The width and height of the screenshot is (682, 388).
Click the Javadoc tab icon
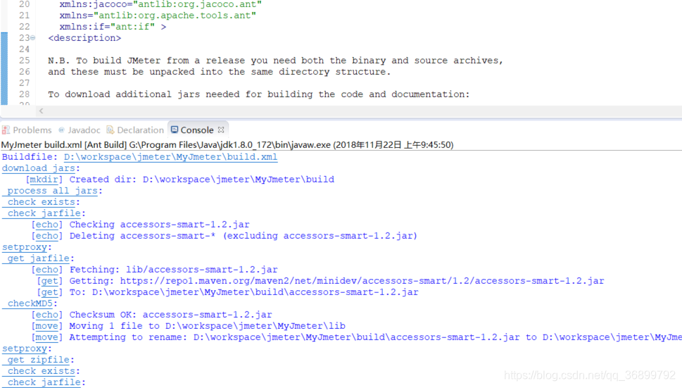click(x=61, y=130)
